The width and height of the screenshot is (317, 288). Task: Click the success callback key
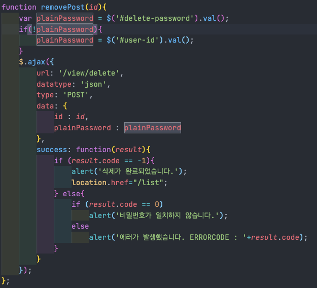(52, 150)
